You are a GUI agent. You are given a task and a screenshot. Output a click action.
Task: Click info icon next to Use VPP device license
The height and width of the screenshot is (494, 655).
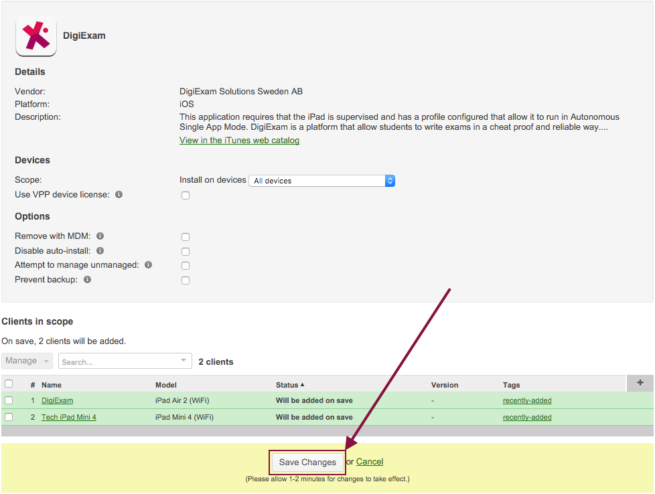tap(119, 195)
